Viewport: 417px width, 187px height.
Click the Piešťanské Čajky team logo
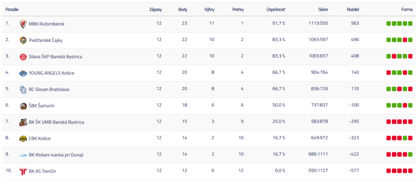[23, 40]
